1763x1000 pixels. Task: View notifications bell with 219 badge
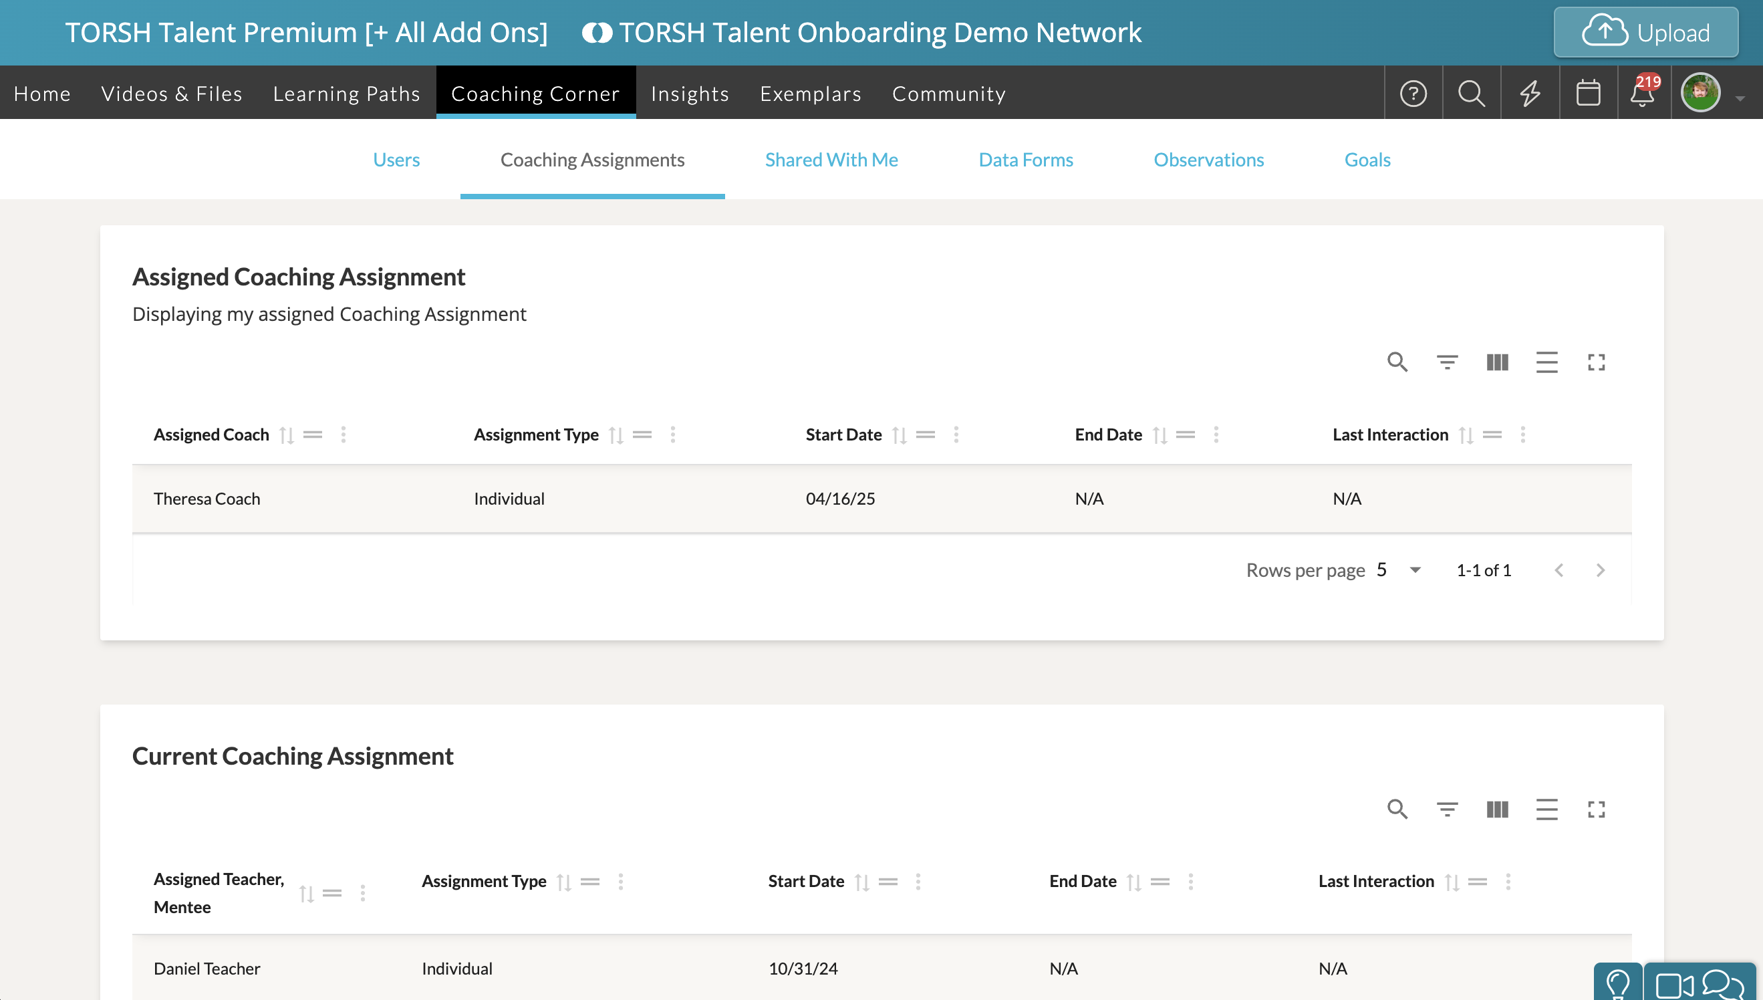pyautogui.click(x=1643, y=94)
